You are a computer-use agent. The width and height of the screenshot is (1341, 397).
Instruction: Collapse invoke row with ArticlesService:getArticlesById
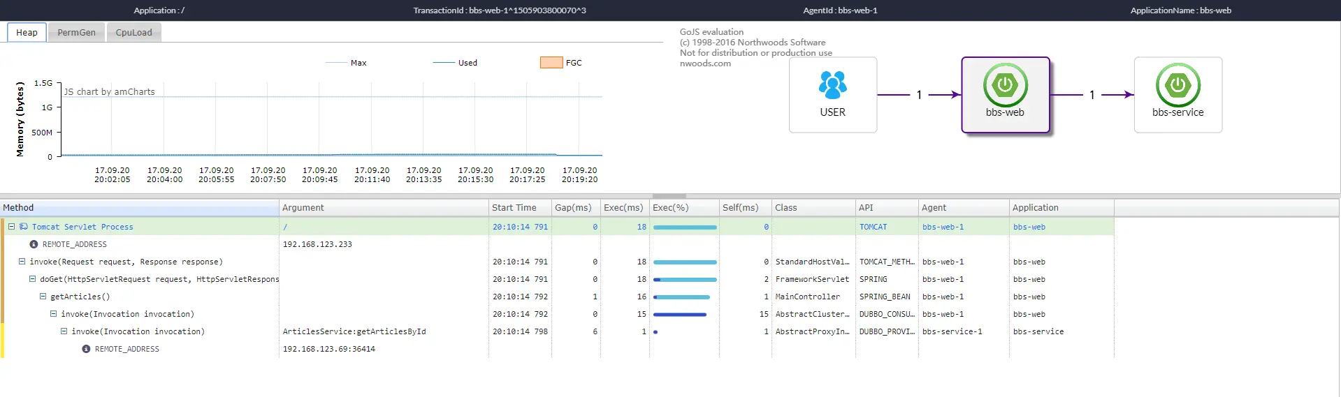tap(64, 331)
